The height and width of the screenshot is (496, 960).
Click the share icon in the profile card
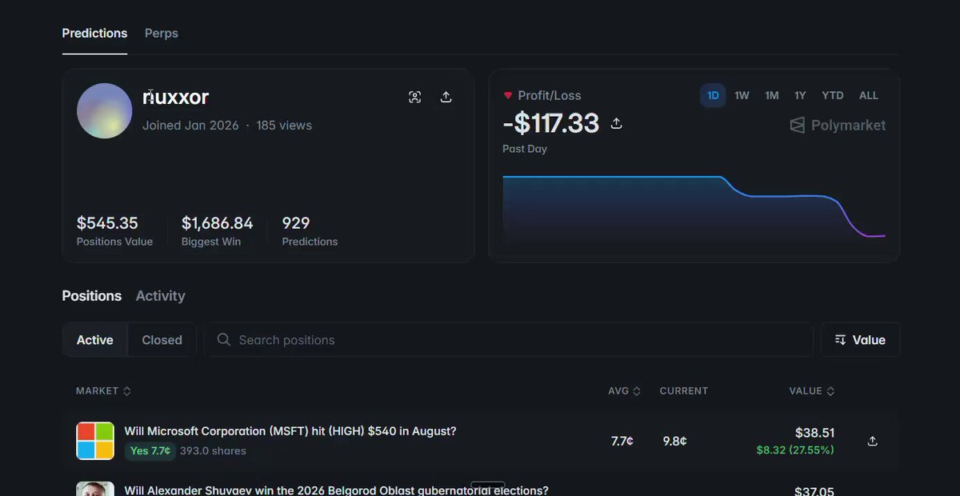[x=446, y=97]
